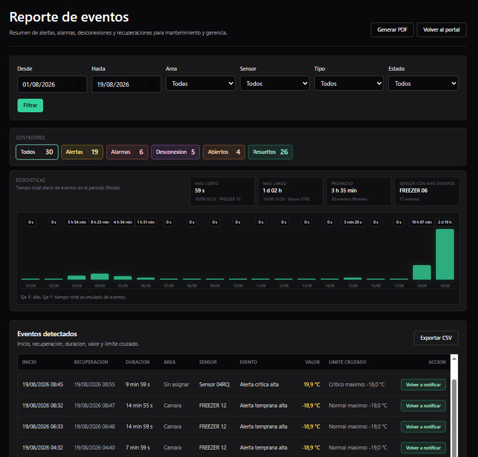Click the 04/08 bar in chart

(100, 277)
